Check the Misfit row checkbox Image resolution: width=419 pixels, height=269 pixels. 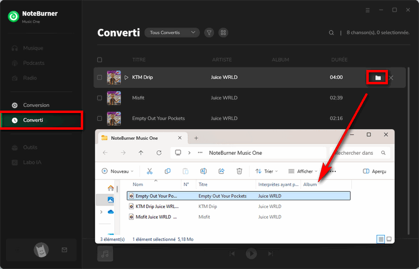pyautogui.click(x=99, y=98)
